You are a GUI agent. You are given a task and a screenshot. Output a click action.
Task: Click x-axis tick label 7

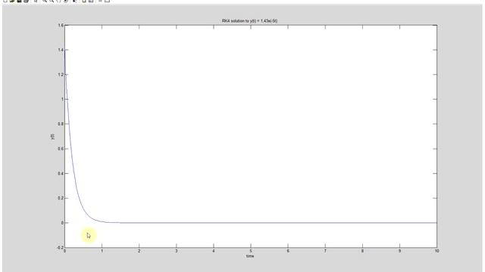click(325, 251)
